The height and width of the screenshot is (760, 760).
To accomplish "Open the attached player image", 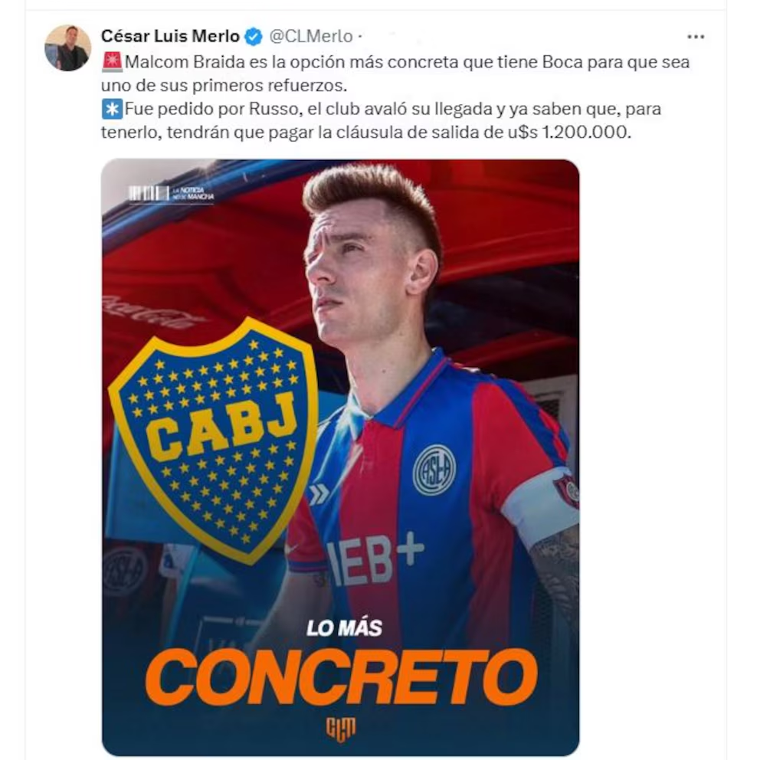I will [341, 457].
